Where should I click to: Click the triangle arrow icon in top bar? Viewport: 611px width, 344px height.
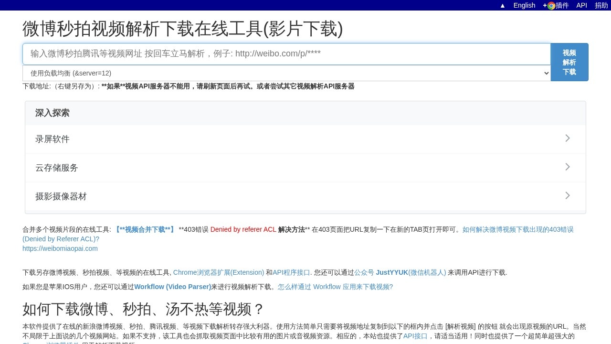(502, 5)
